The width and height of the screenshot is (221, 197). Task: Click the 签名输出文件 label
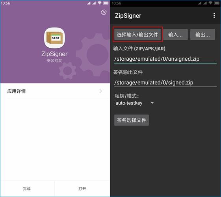[x=128, y=72]
